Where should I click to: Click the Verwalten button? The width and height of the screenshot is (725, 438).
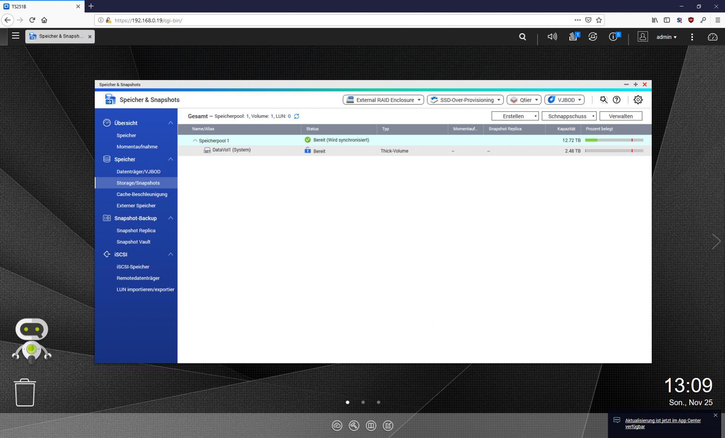click(621, 116)
